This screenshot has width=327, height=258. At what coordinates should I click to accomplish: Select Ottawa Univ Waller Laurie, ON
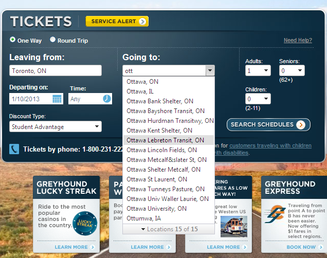click(x=169, y=199)
